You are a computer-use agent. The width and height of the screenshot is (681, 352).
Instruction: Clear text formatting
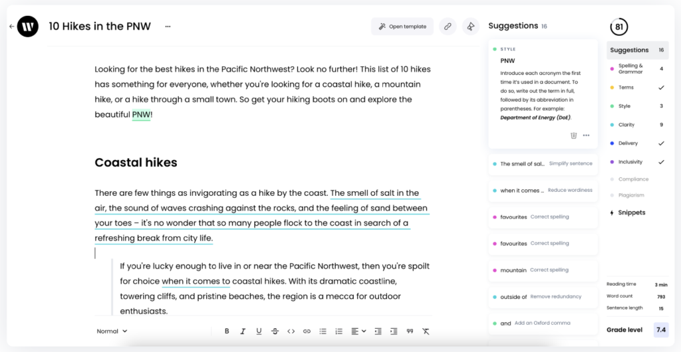tap(426, 331)
